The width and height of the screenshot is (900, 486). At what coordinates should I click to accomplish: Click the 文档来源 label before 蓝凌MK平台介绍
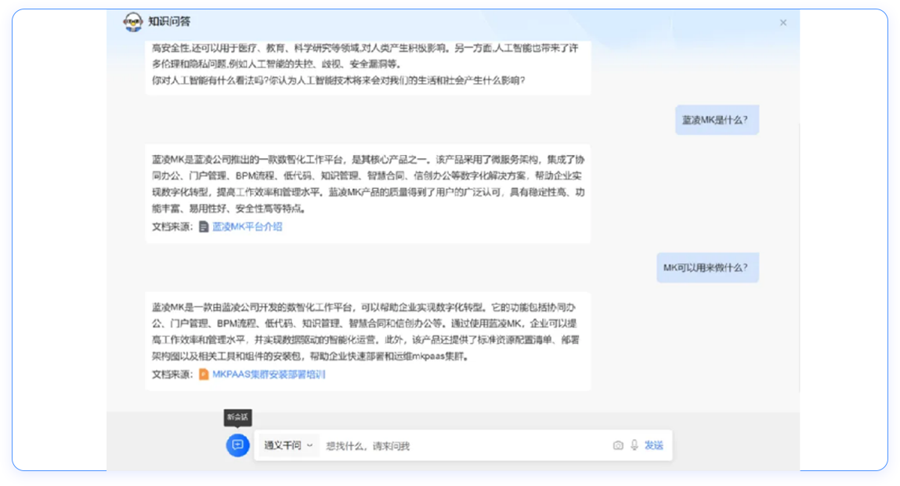(172, 227)
